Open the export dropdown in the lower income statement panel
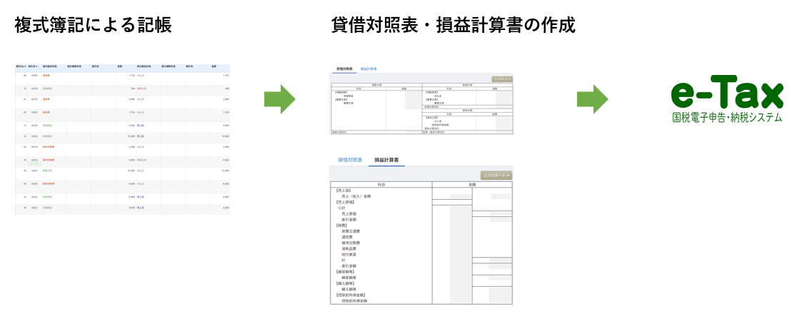 (x=496, y=175)
